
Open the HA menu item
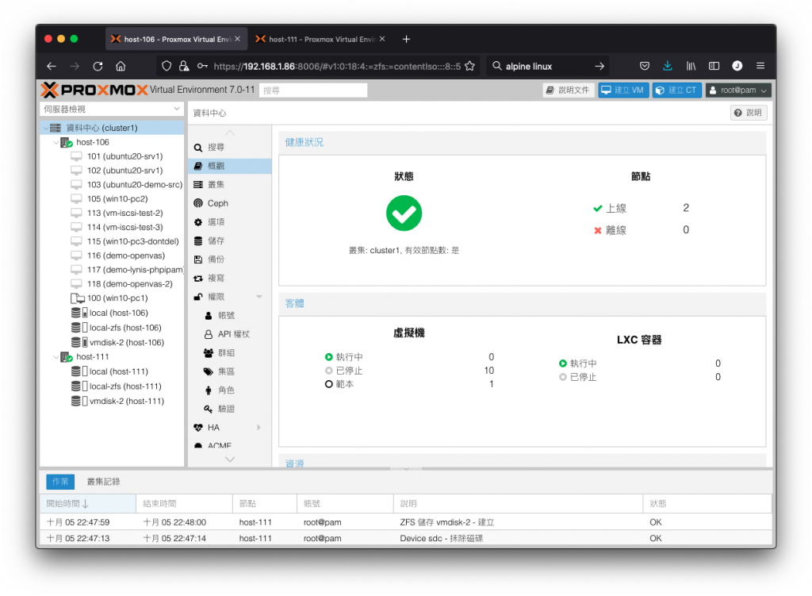230,428
